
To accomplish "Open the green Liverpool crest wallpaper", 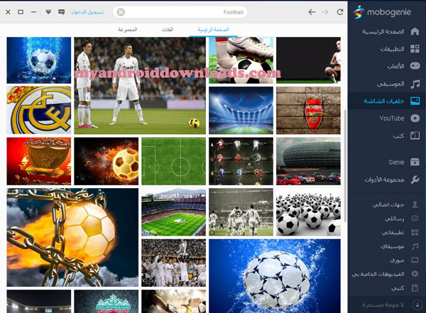I will (106, 302).
